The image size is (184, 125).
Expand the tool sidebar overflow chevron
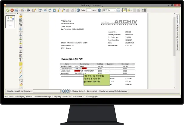[22, 88]
